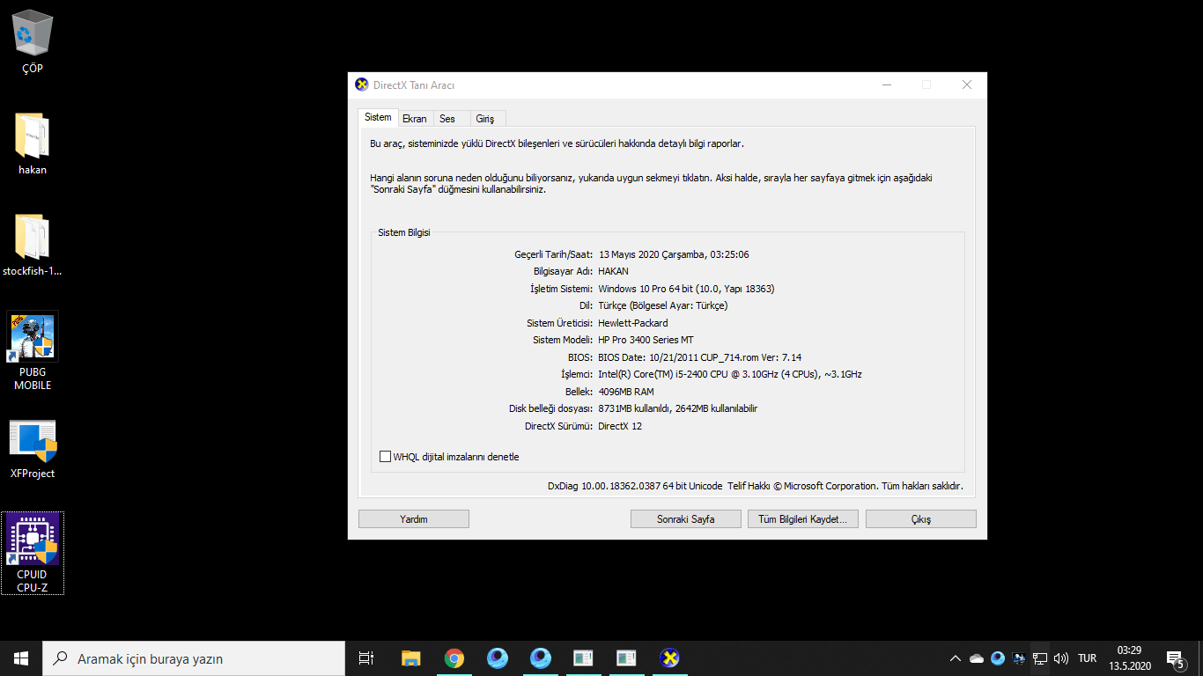Image resolution: width=1203 pixels, height=676 pixels.
Task: Enable WHQL dijital imzalarını denetle checkbox
Action: pyautogui.click(x=385, y=457)
